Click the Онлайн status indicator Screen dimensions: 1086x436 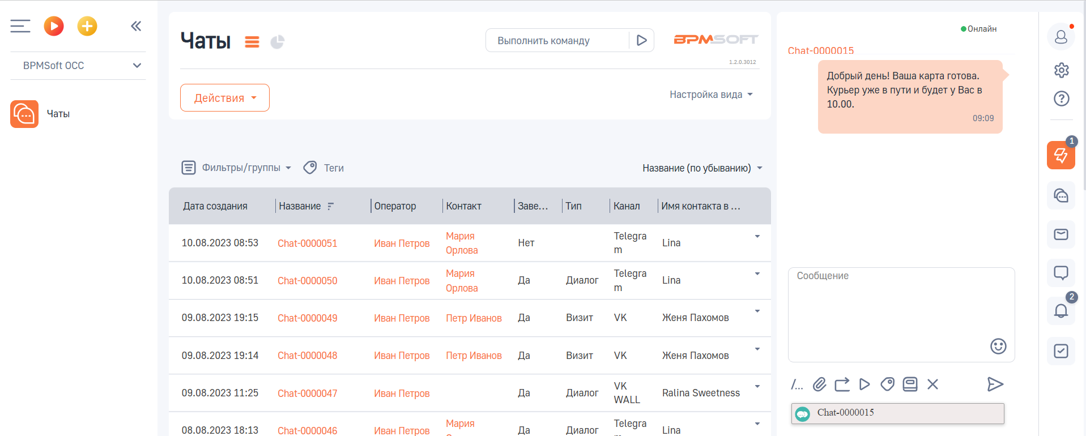pos(978,29)
